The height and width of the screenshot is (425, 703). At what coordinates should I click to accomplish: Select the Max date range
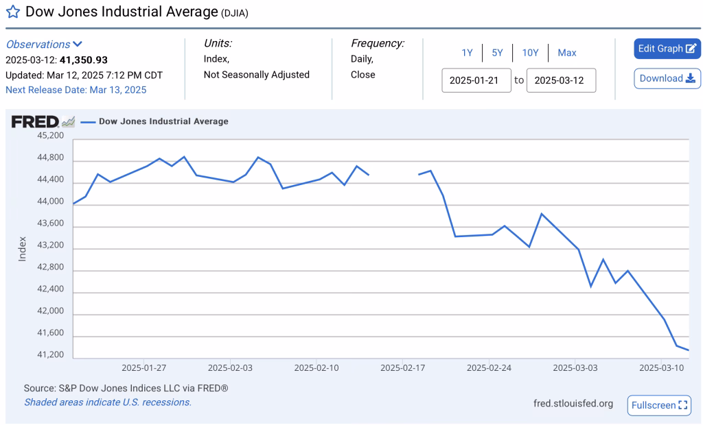click(x=566, y=53)
